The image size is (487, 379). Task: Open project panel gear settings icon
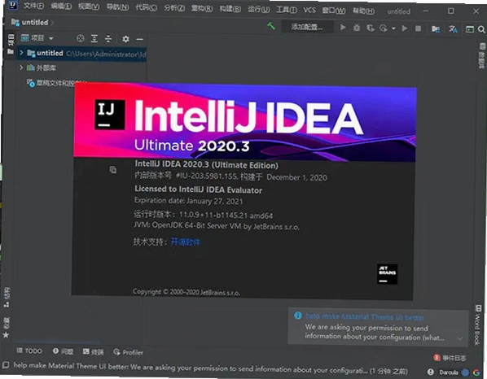(x=125, y=39)
